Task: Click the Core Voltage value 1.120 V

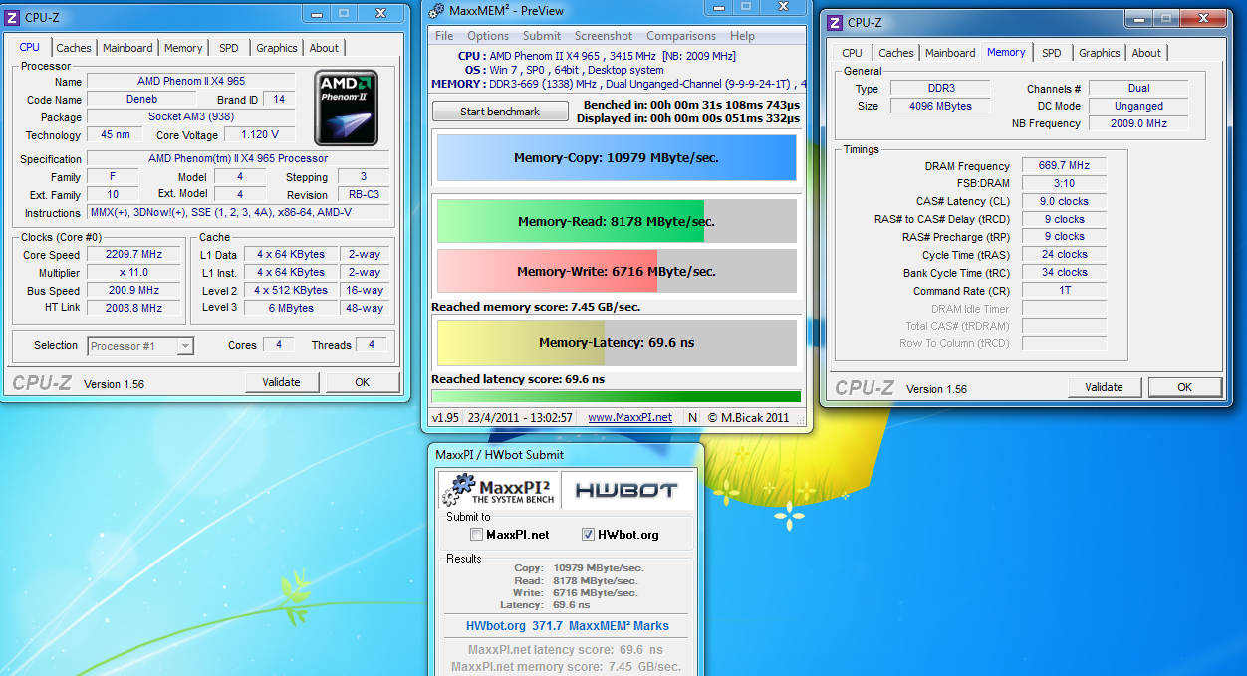Action: tap(259, 135)
